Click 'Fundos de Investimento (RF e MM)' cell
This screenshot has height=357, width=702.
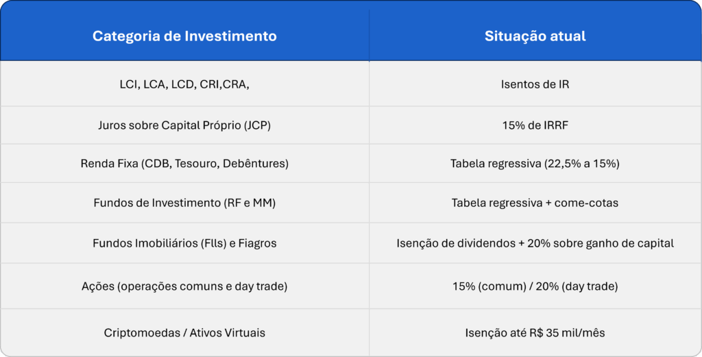coord(184,203)
